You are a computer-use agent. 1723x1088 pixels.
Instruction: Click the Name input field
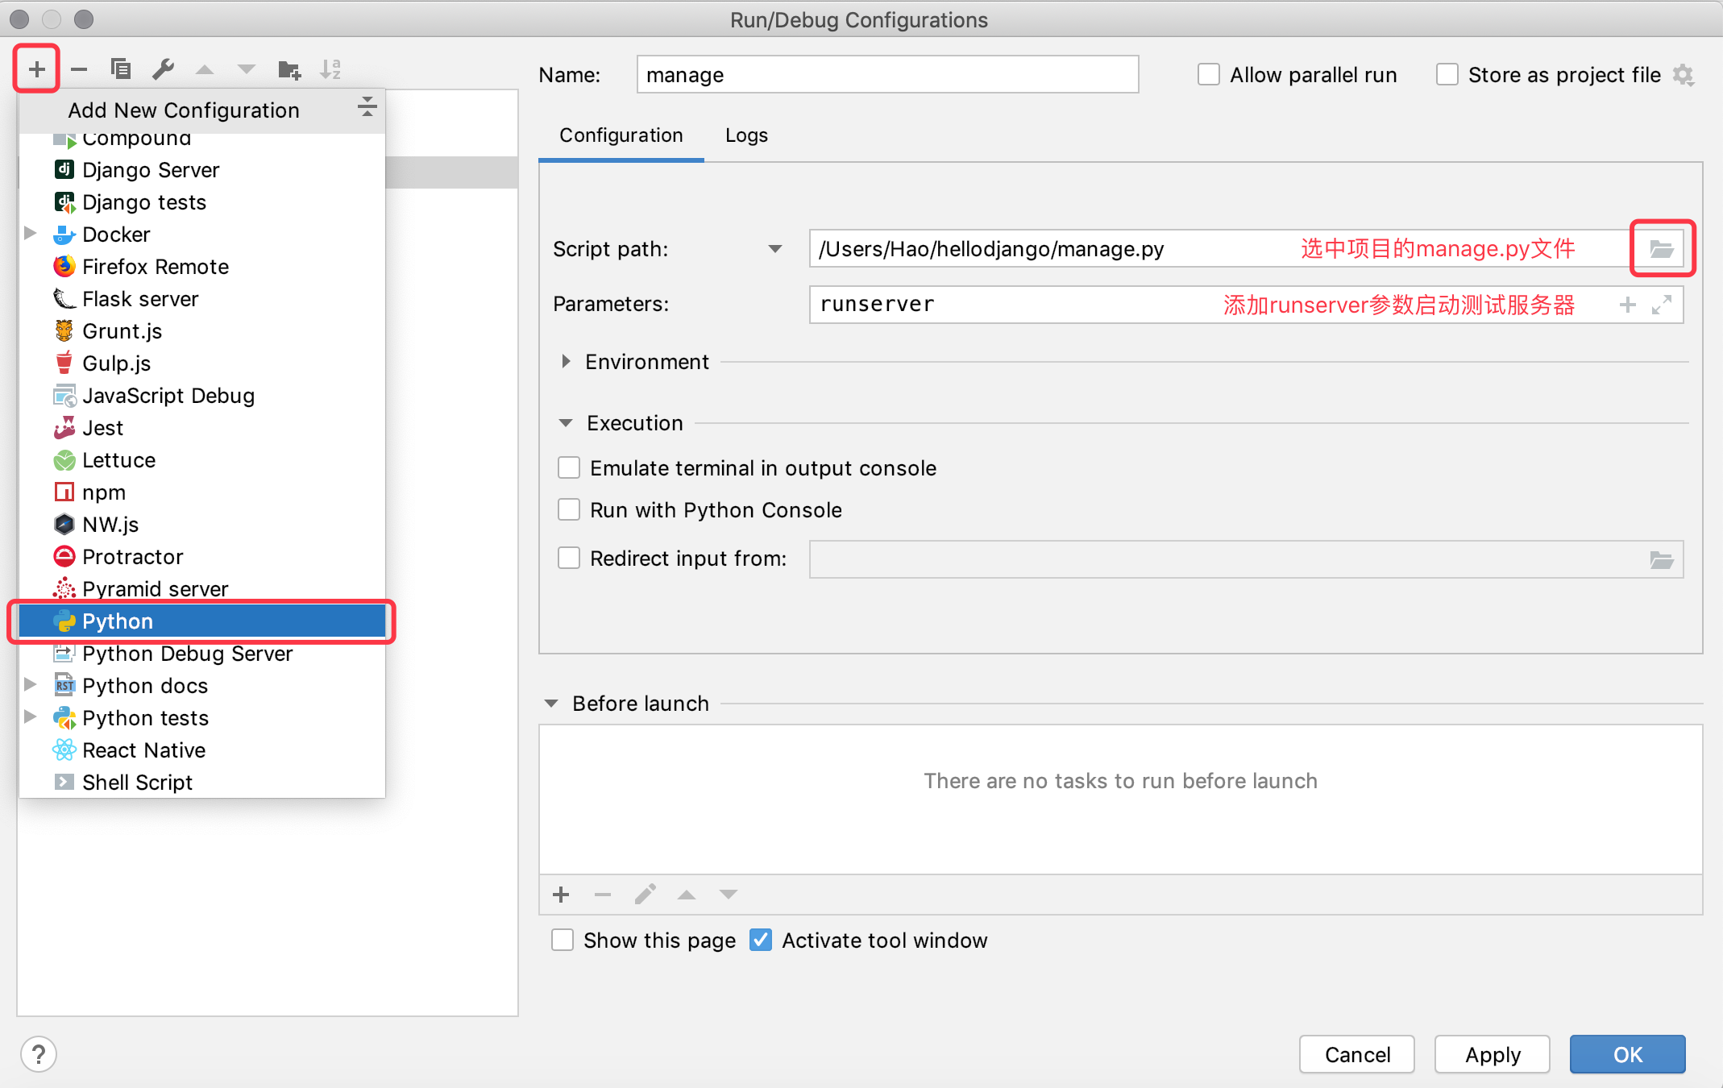coord(886,75)
